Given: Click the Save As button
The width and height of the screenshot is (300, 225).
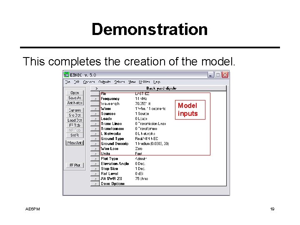Looking at the screenshot, I should pos(75,98).
